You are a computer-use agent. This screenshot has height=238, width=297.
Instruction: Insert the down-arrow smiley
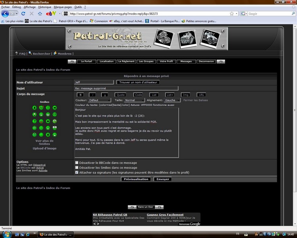34,108
